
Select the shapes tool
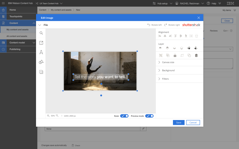(41, 62)
